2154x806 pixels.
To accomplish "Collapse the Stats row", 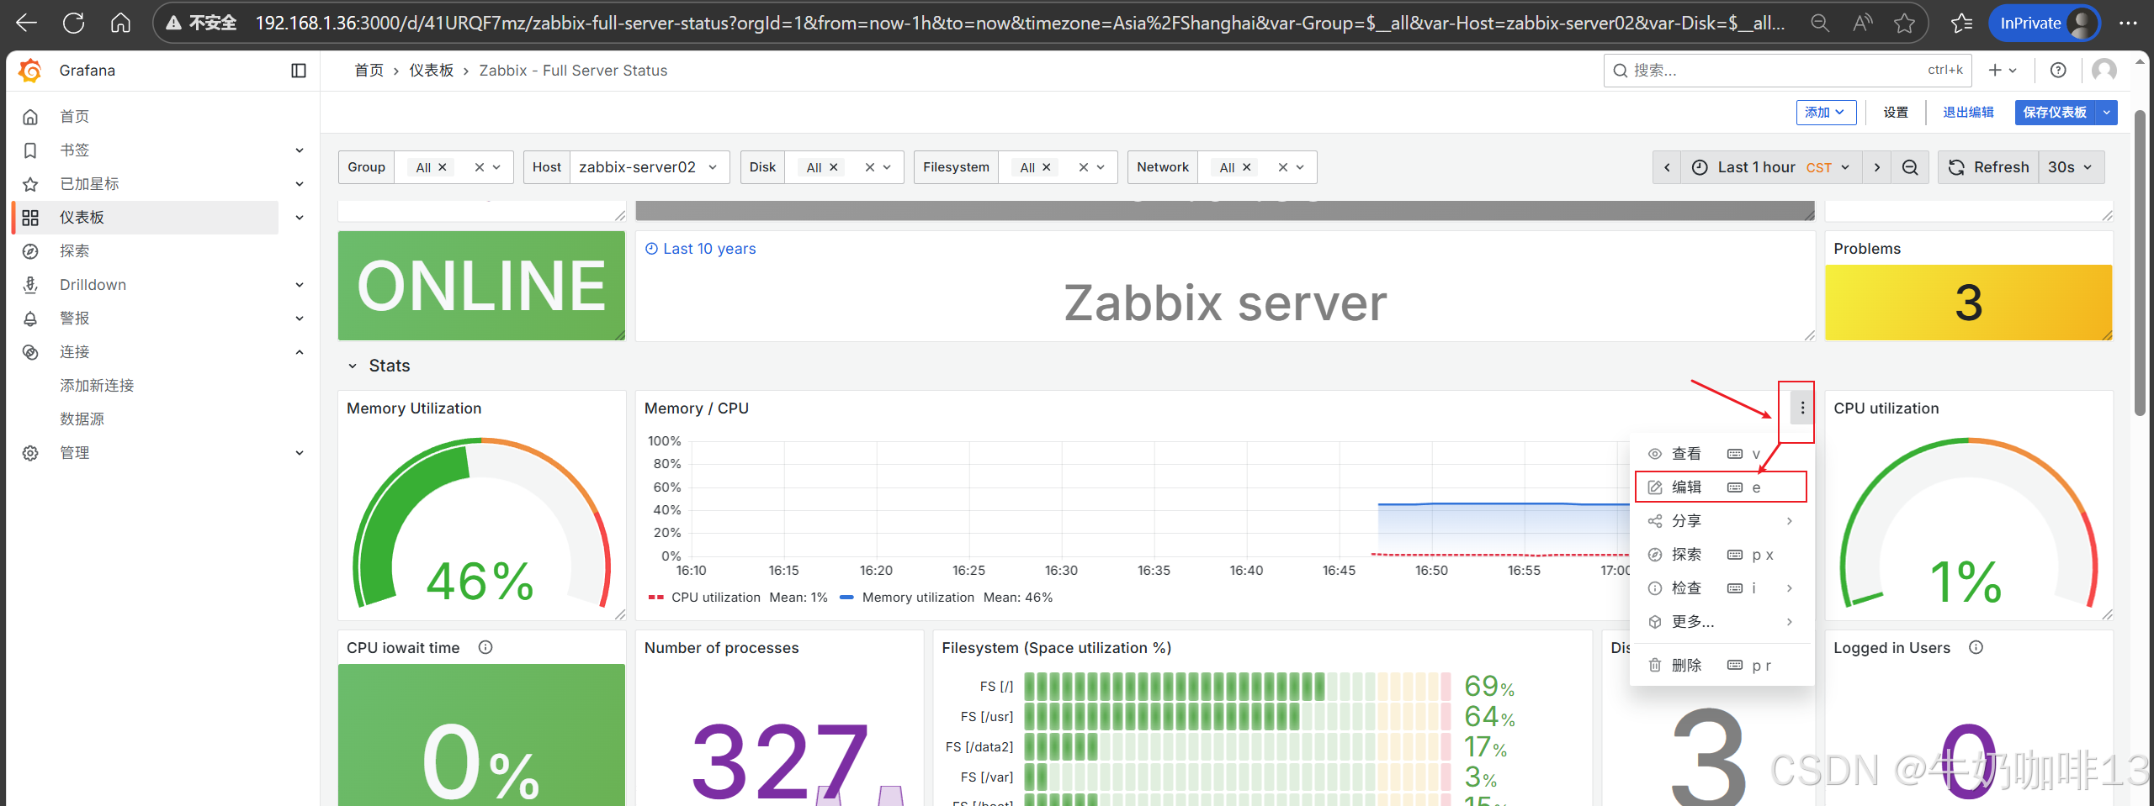I will pyautogui.click(x=353, y=366).
